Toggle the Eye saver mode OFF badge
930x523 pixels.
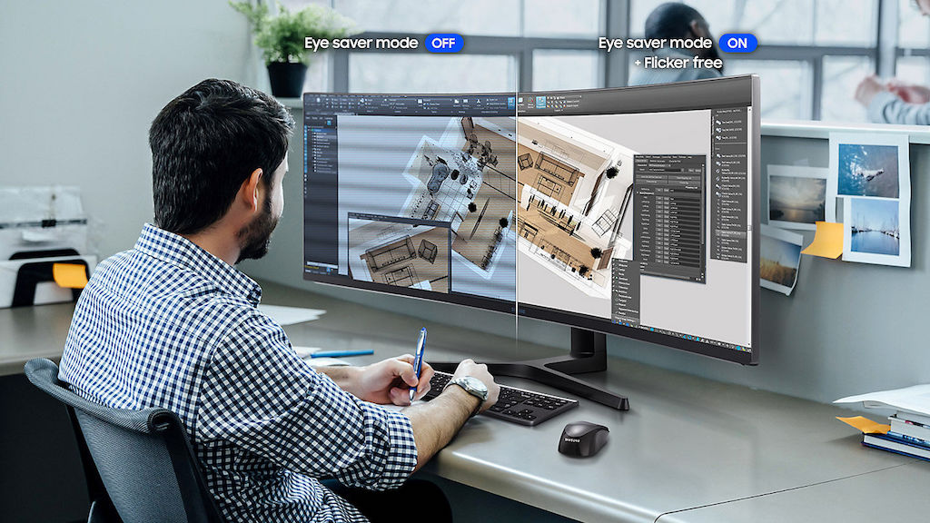[x=444, y=43]
